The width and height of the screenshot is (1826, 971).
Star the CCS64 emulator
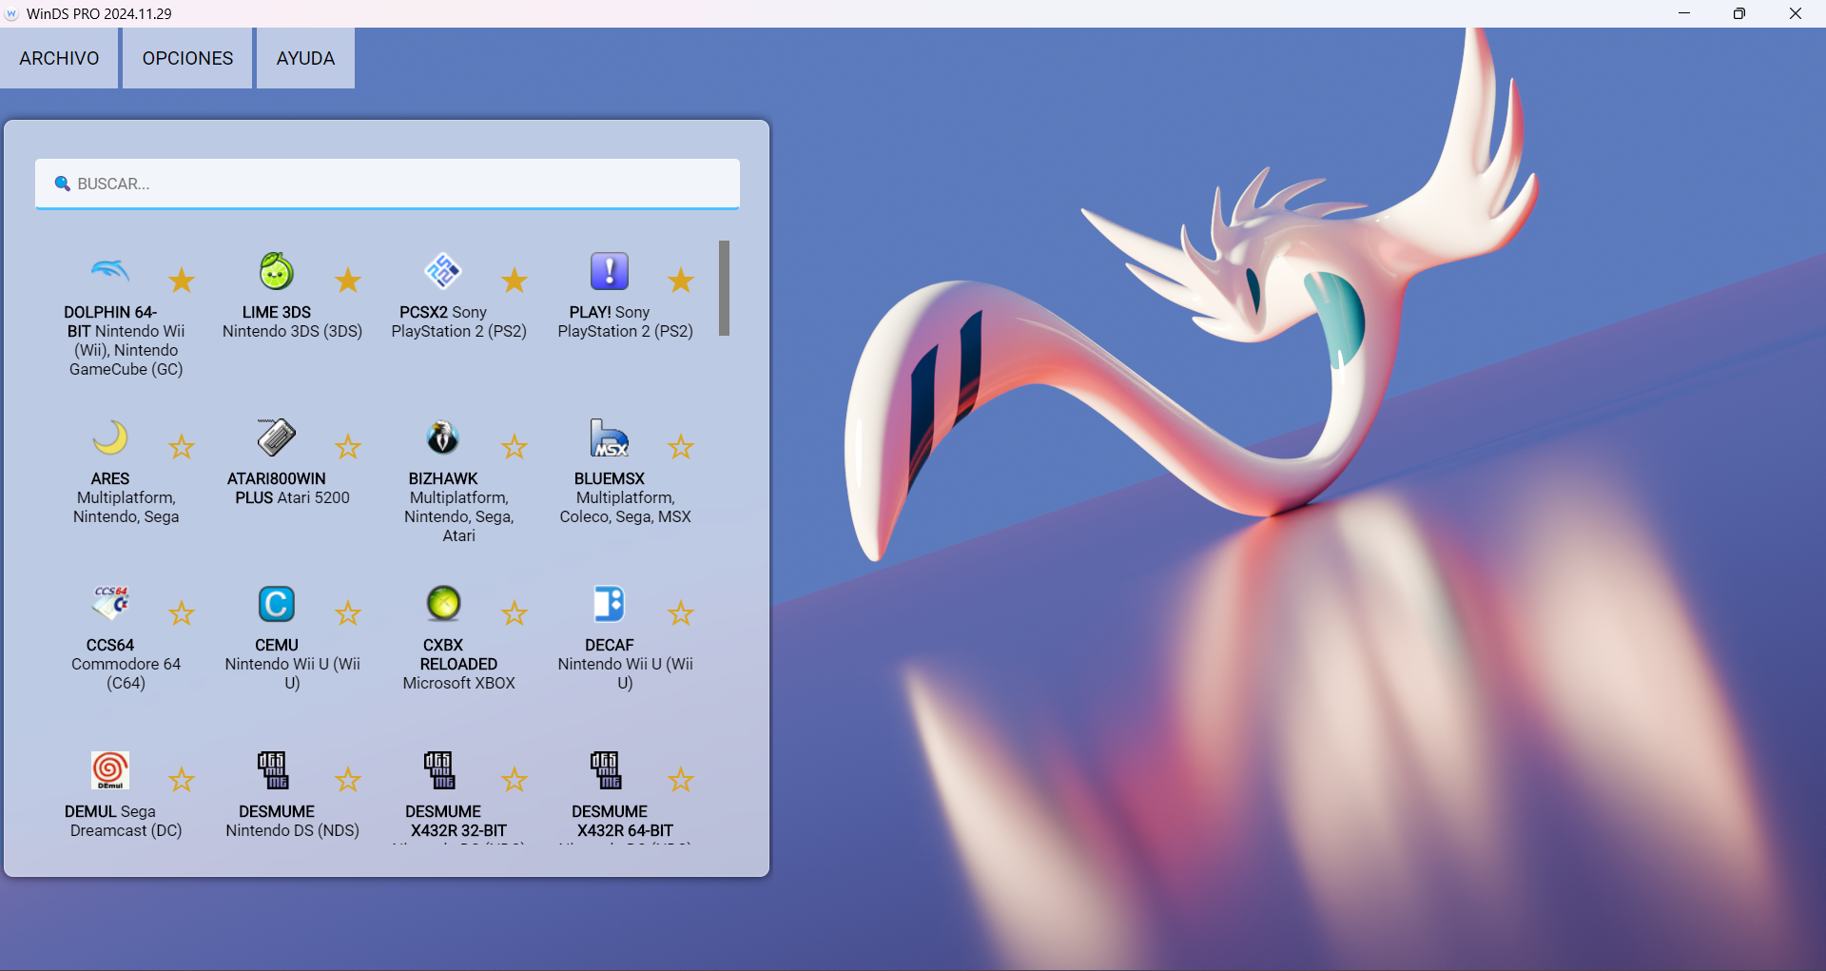pos(182,613)
